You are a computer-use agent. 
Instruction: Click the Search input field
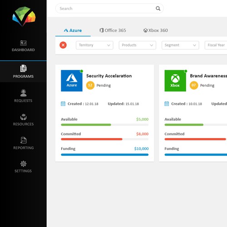(x=109, y=9)
